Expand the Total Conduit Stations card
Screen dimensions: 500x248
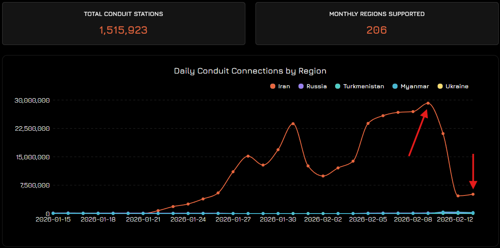(x=124, y=24)
